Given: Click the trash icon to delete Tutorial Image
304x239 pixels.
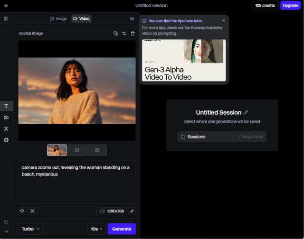Looking at the screenshot, I should [133, 34].
